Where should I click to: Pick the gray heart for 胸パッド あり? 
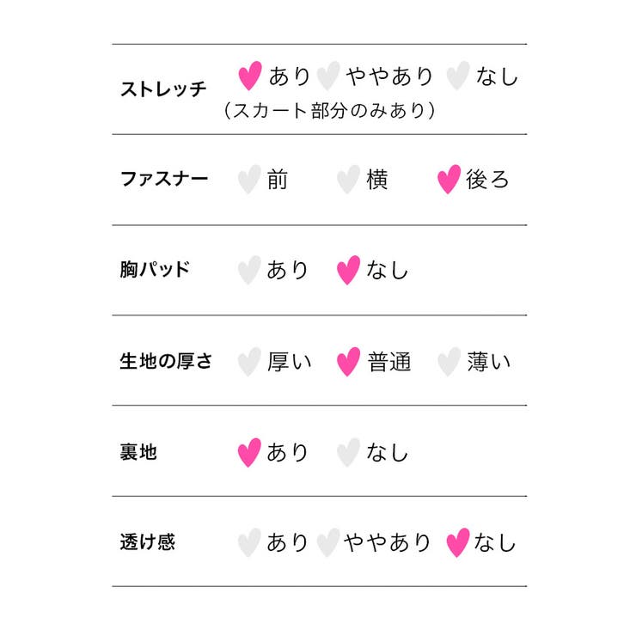[249, 270]
